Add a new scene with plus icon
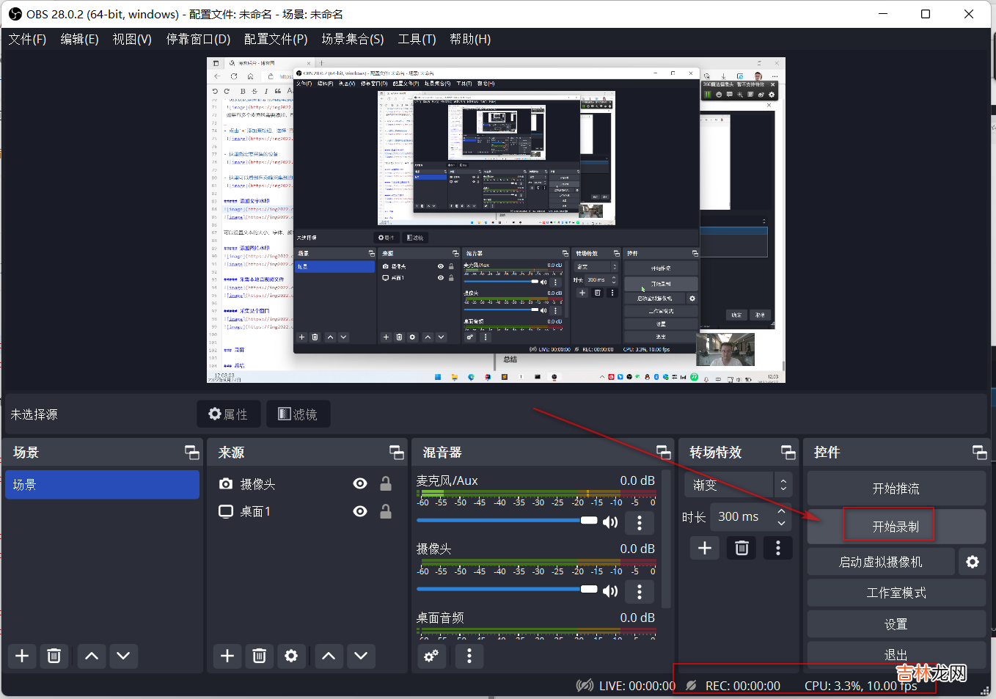This screenshot has width=996, height=699. coord(22,656)
